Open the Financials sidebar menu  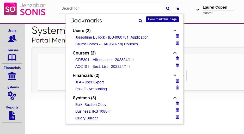(x=12, y=73)
